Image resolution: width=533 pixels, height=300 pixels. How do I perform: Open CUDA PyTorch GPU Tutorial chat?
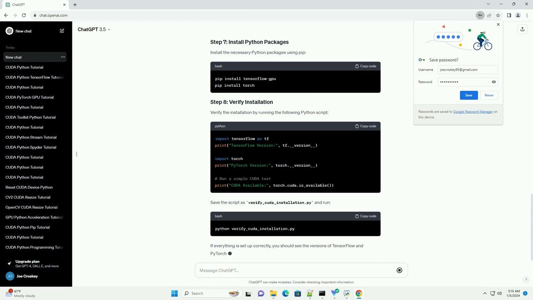(x=36, y=97)
